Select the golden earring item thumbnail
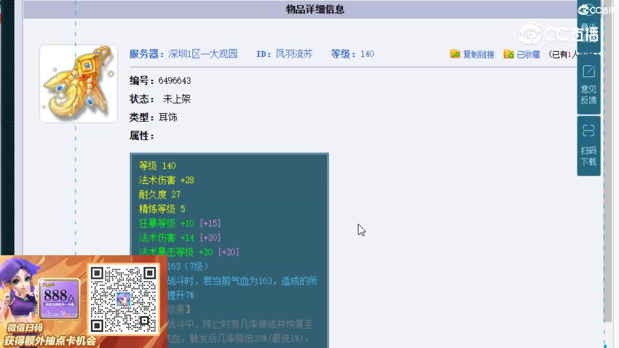Image resolution: width=619 pixels, height=348 pixels. (78, 83)
